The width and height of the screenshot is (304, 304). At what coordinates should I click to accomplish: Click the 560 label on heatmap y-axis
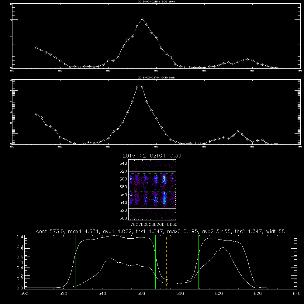point(123,195)
